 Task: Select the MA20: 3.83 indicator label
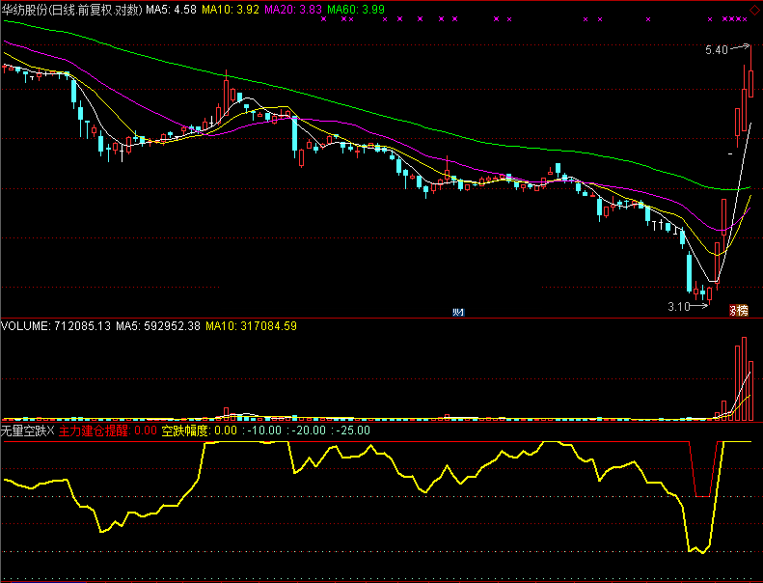coord(293,10)
